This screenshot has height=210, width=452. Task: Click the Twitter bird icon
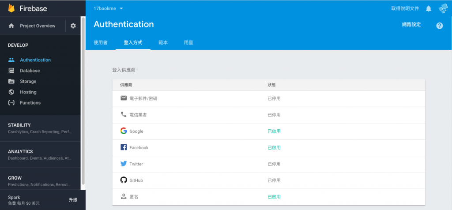click(124, 164)
